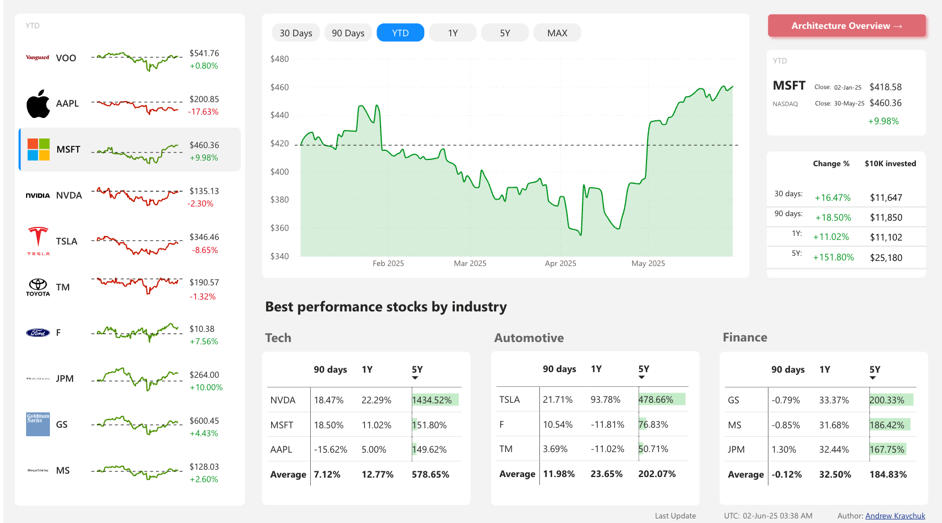Click TSLA change -8.65%

tap(205, 250)
